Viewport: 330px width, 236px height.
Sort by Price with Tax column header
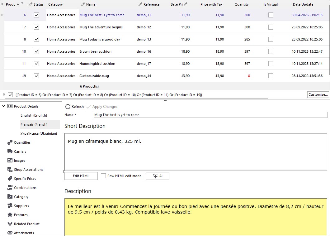pos(211,4)
